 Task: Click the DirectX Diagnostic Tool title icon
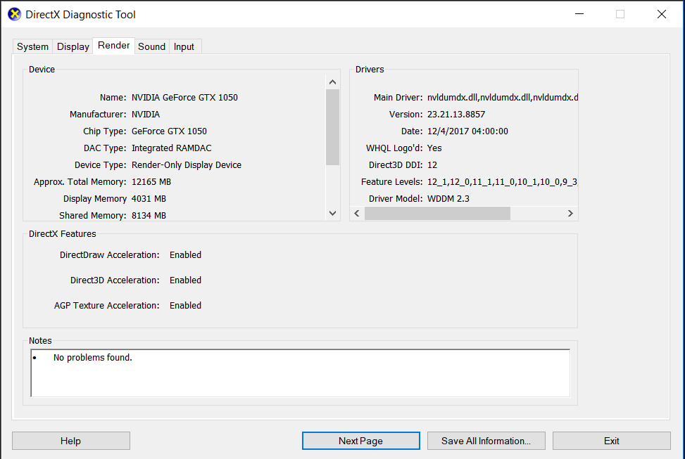tap(14, 14)
